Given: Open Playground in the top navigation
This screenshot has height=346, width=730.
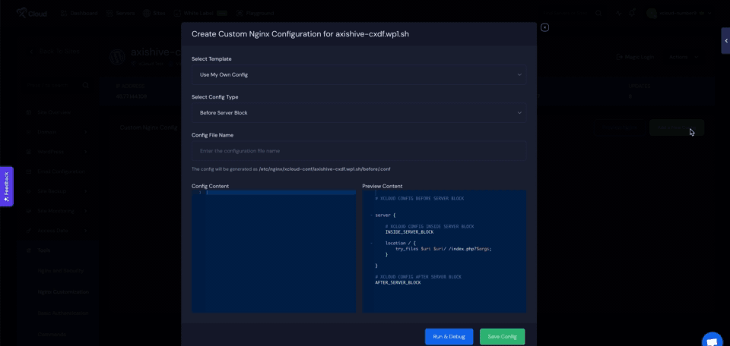Looking at the screenshot, I should coord(255,14).
